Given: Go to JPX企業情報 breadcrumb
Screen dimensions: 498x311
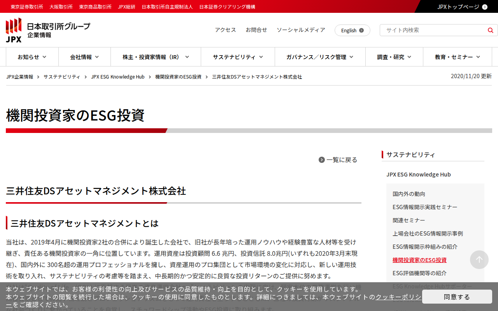Looking at the screenshot, I should [x=20, y=77].
